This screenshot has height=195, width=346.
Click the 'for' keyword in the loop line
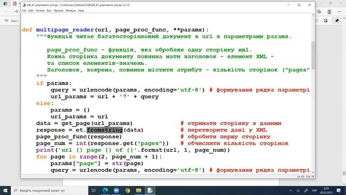click(42, 157)
